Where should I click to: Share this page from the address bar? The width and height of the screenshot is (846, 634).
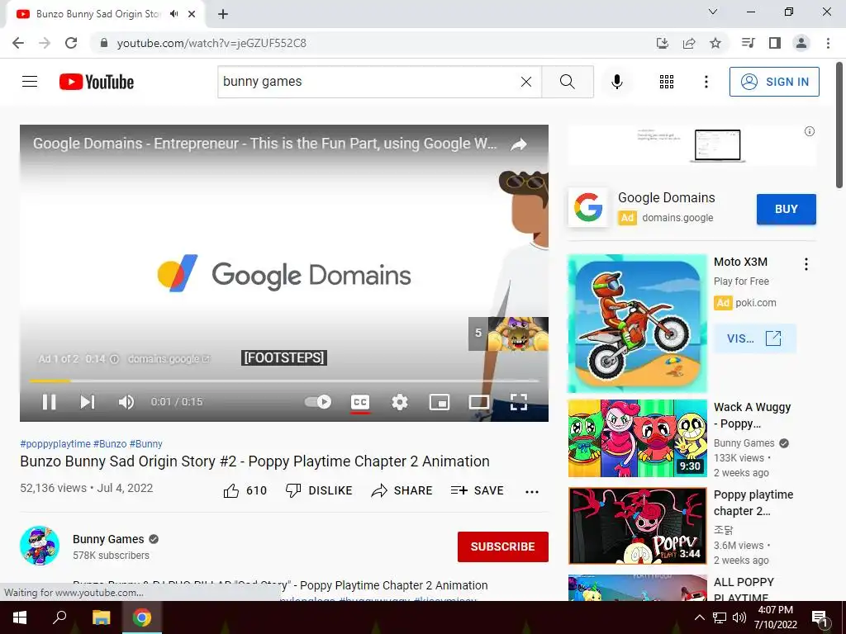point(689,43)
